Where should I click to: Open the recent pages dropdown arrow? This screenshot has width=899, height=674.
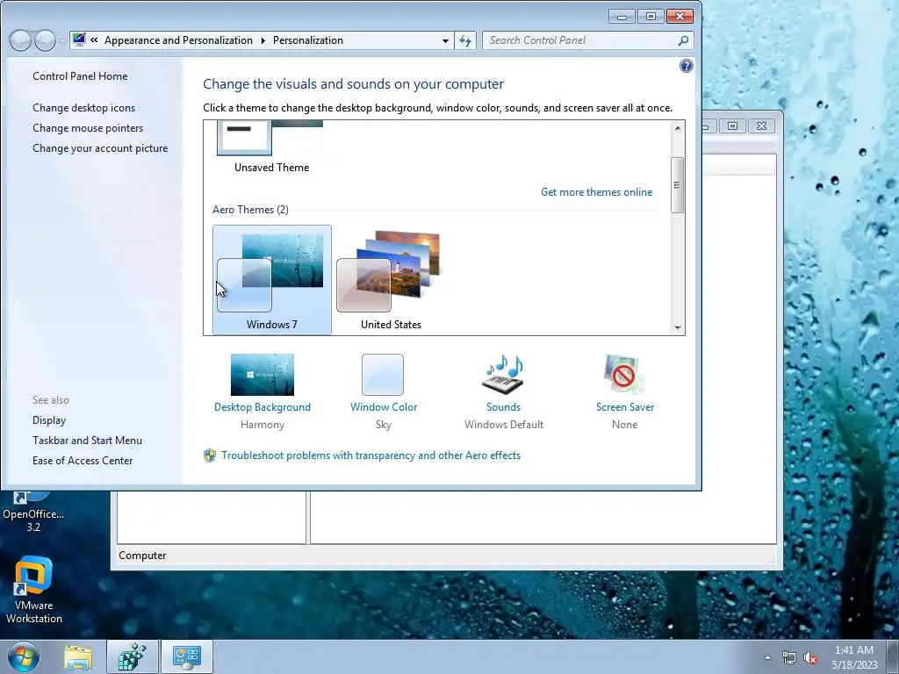(62, 40)
